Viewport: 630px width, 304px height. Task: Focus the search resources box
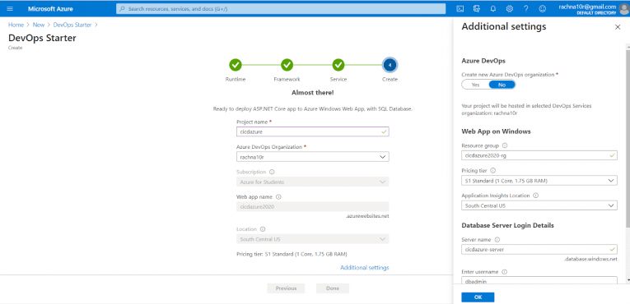pos(281,8)
